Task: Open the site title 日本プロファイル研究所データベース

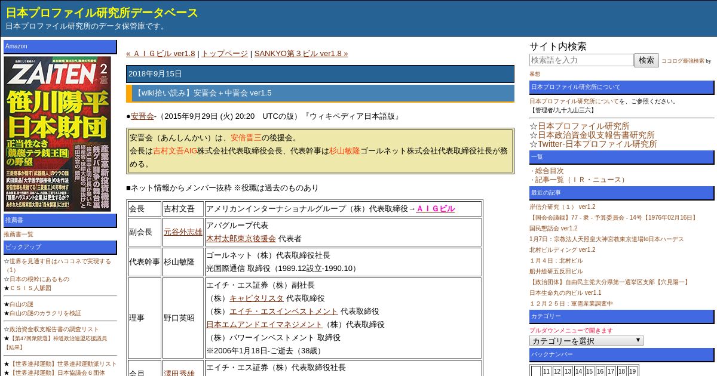Action: [102, 13]
